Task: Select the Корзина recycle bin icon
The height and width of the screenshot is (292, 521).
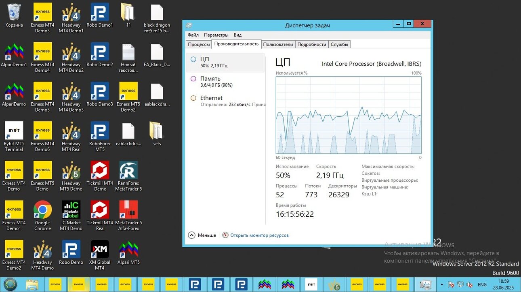Action: (x=14, y=15)
